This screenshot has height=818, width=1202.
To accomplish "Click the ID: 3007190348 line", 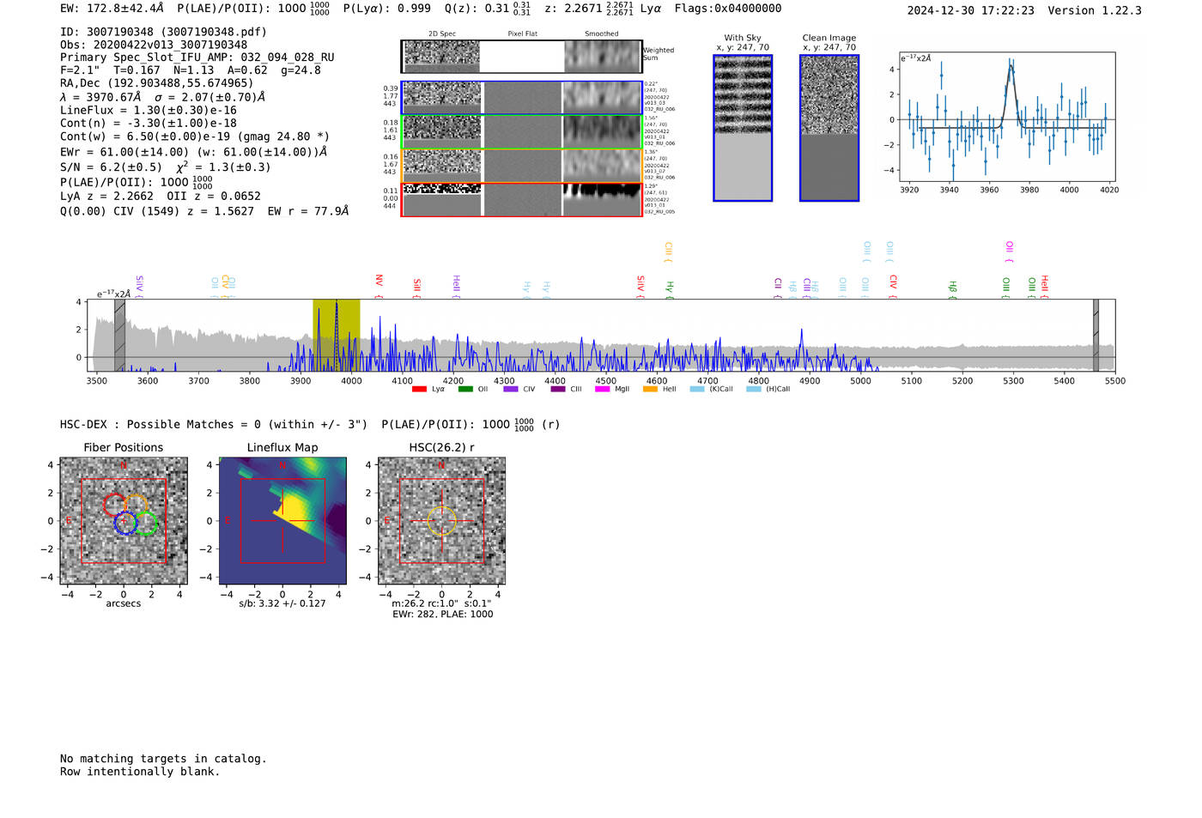I will [163, 32].
